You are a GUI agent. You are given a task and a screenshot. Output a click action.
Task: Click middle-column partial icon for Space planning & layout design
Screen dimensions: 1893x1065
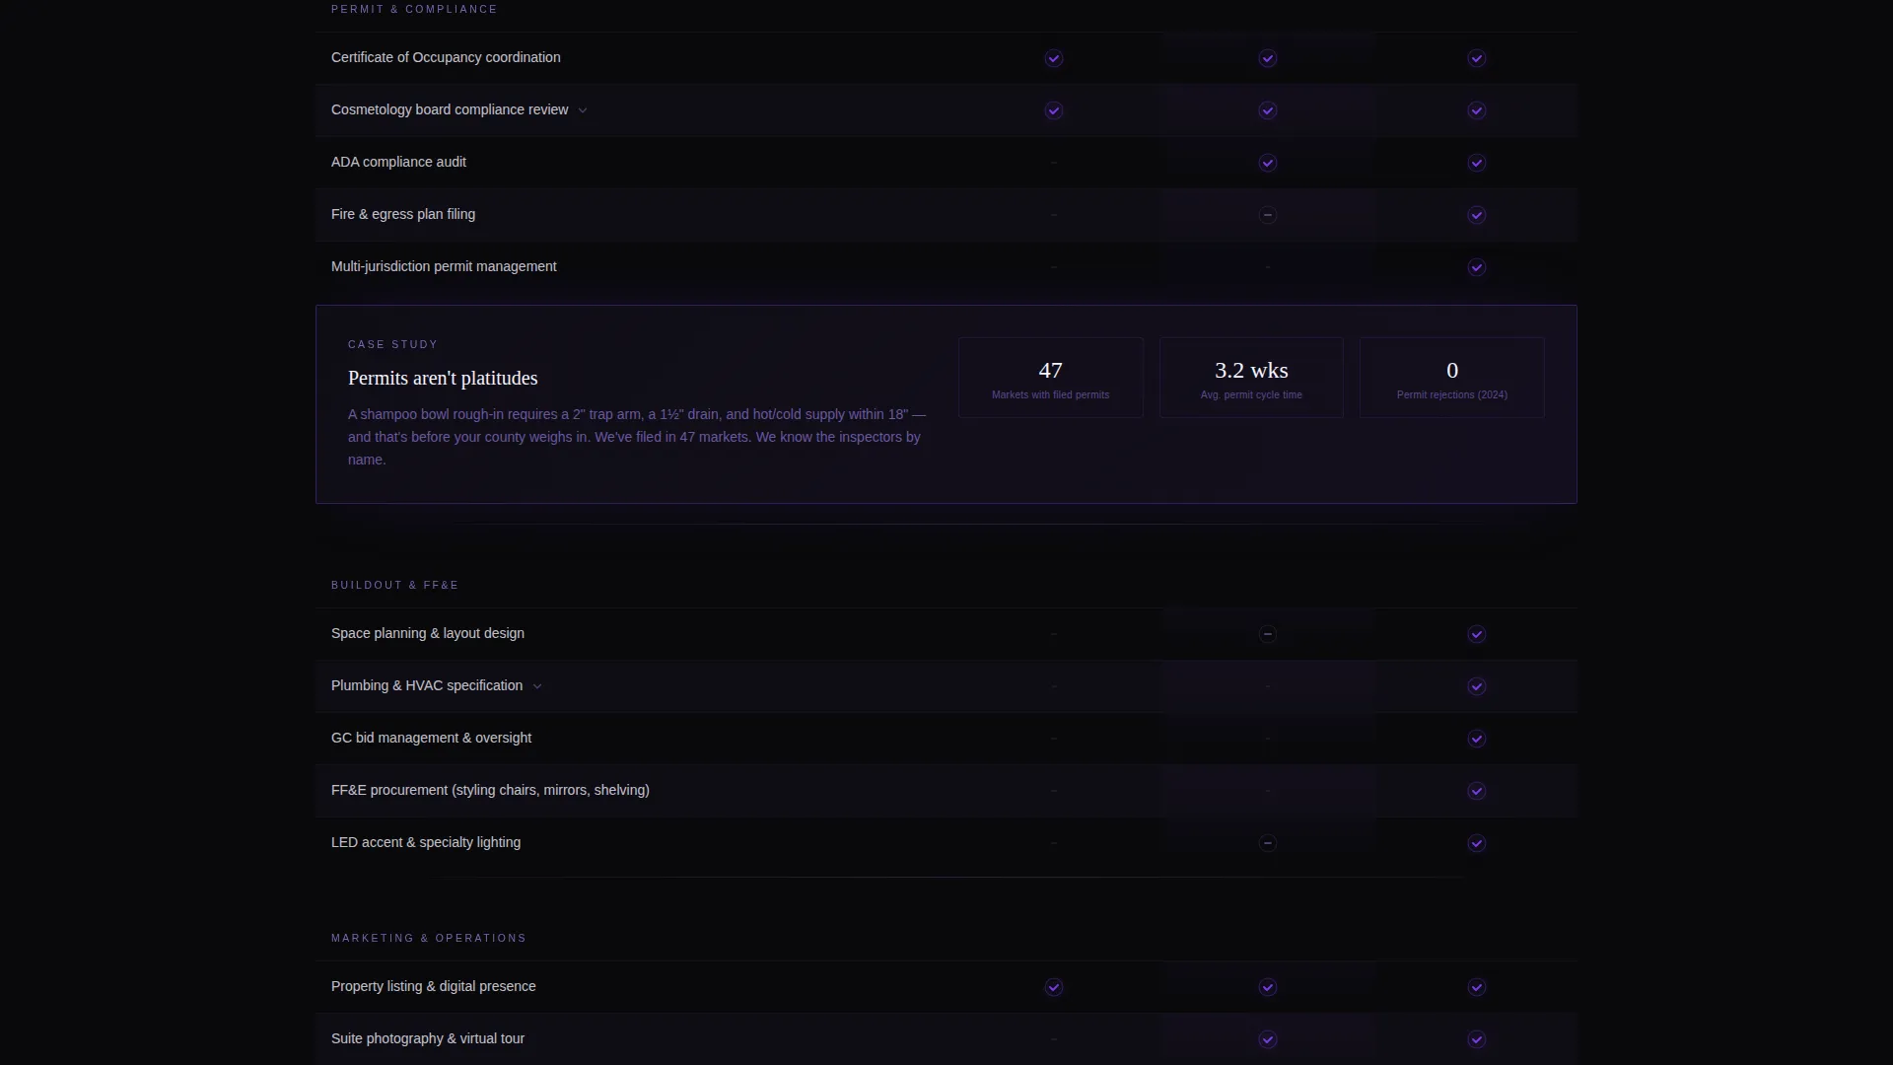1268,634
